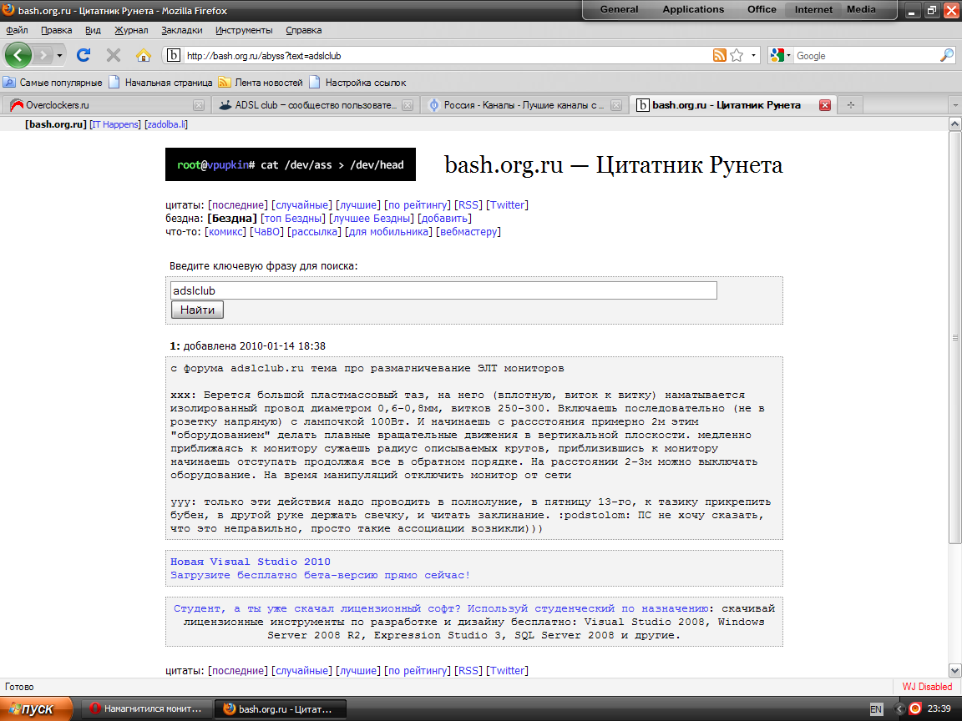
Task: Open the Вид menu
Action: [x=93, y=30]
